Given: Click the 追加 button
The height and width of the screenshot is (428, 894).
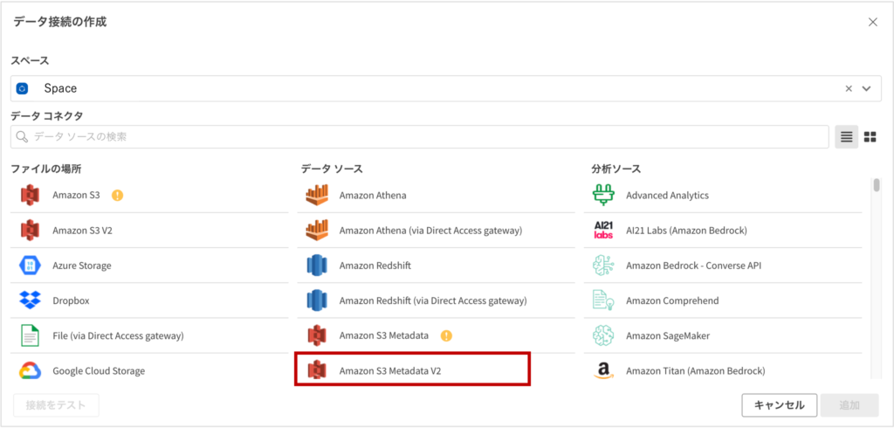Looking at the screenshot, I should coord(849,405).
